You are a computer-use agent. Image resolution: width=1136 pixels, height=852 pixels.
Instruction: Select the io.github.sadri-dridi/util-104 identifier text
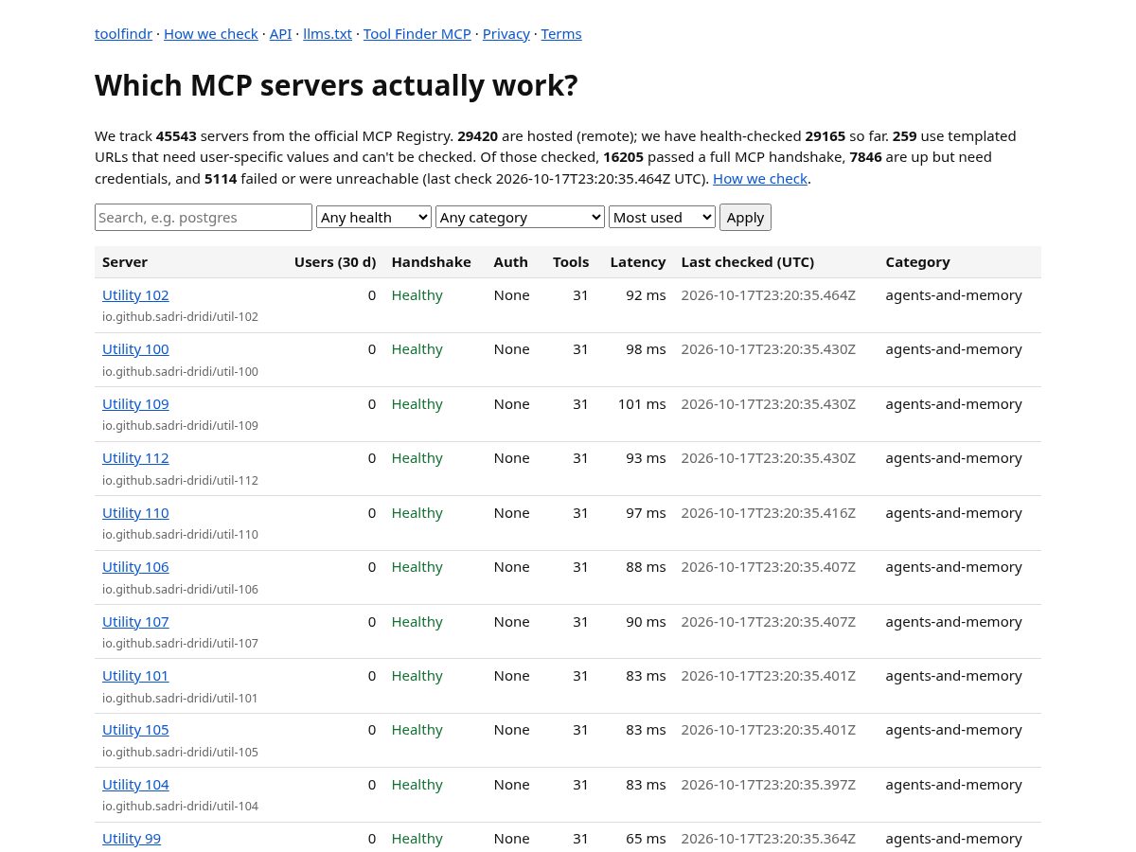[x=180, y=807]
